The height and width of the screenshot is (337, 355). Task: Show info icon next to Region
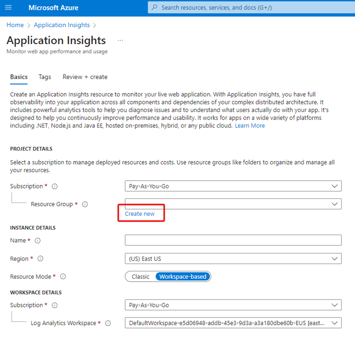[x=40, y=258]
